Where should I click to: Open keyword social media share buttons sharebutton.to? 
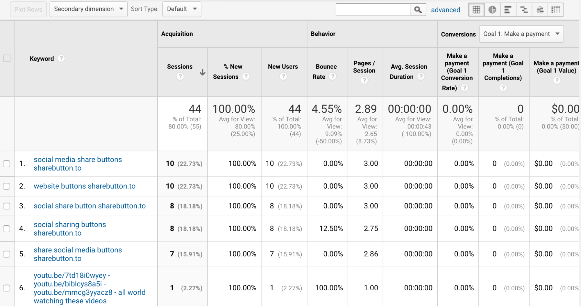coord(78,164)
